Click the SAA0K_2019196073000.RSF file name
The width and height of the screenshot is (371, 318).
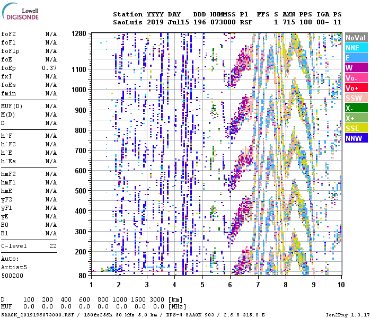pyautogui.click(x=38, y=315)
